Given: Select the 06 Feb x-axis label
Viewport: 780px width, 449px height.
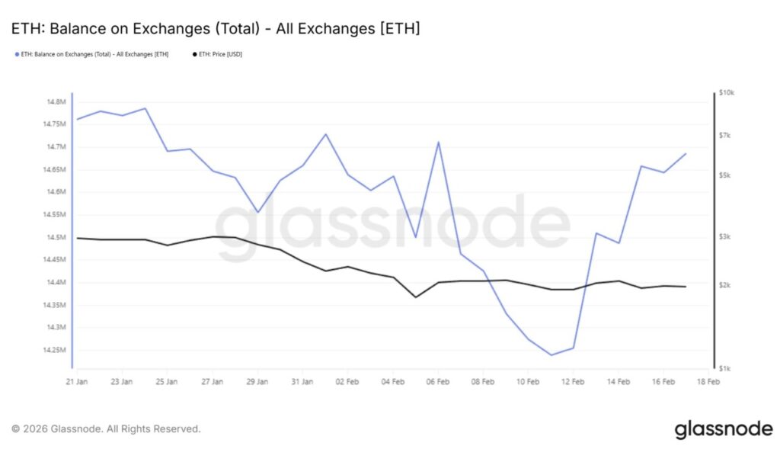Looking at the screenshot, I should 438,381.
